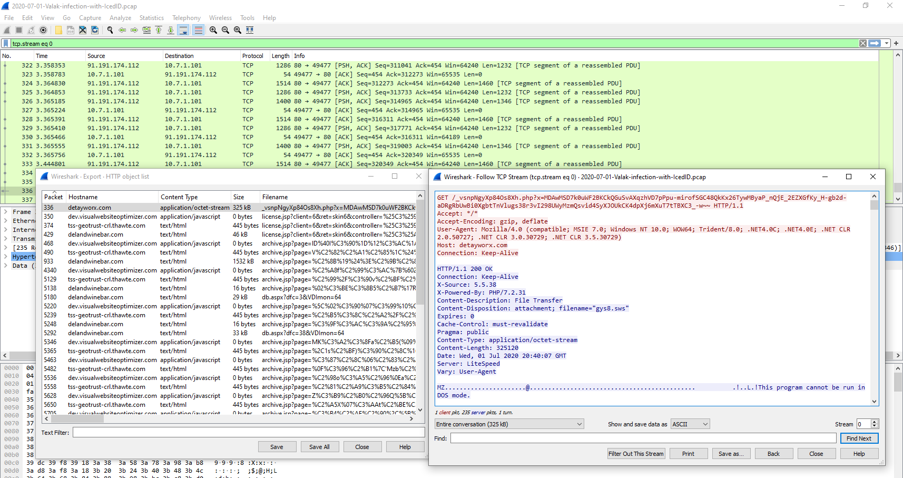Clear the display filter with X icon
Viewport: 903px width, 478px height.
click(x=862, y=44)
